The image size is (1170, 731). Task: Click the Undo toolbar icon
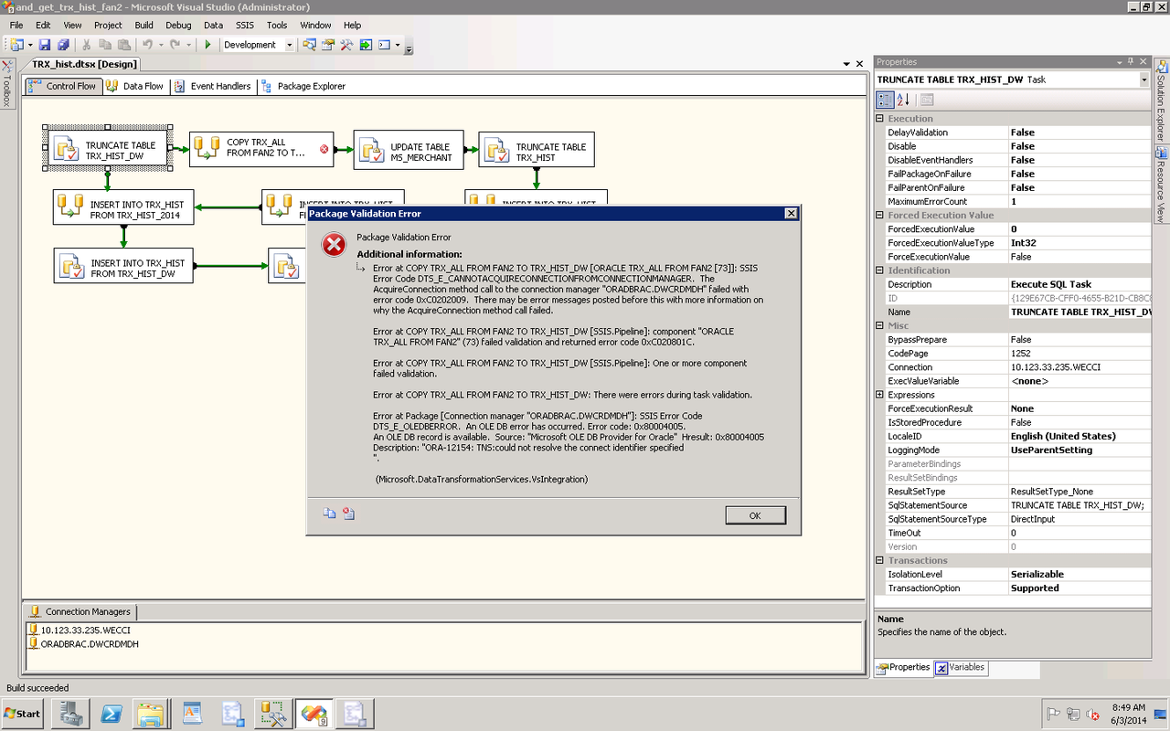pos(147,45)
